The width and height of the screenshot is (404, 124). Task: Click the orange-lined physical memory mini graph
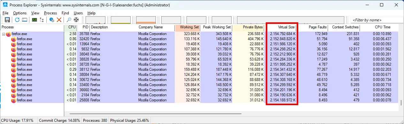[x=146, y=20]
